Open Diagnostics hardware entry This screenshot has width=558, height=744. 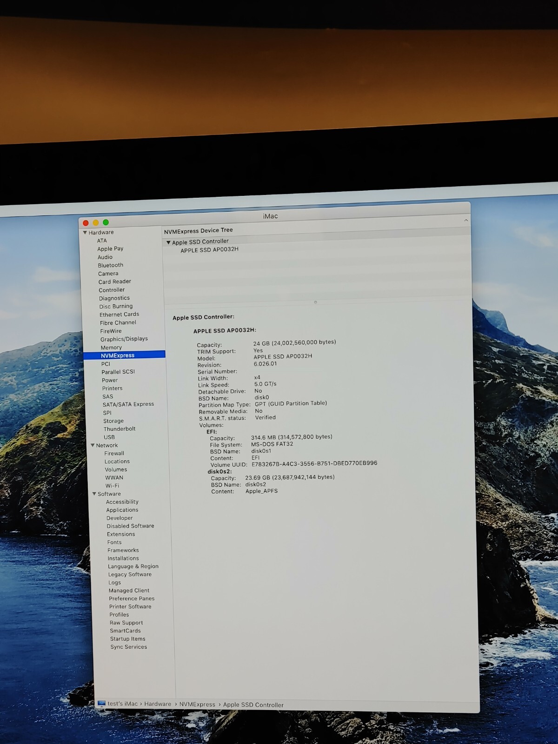114,298
